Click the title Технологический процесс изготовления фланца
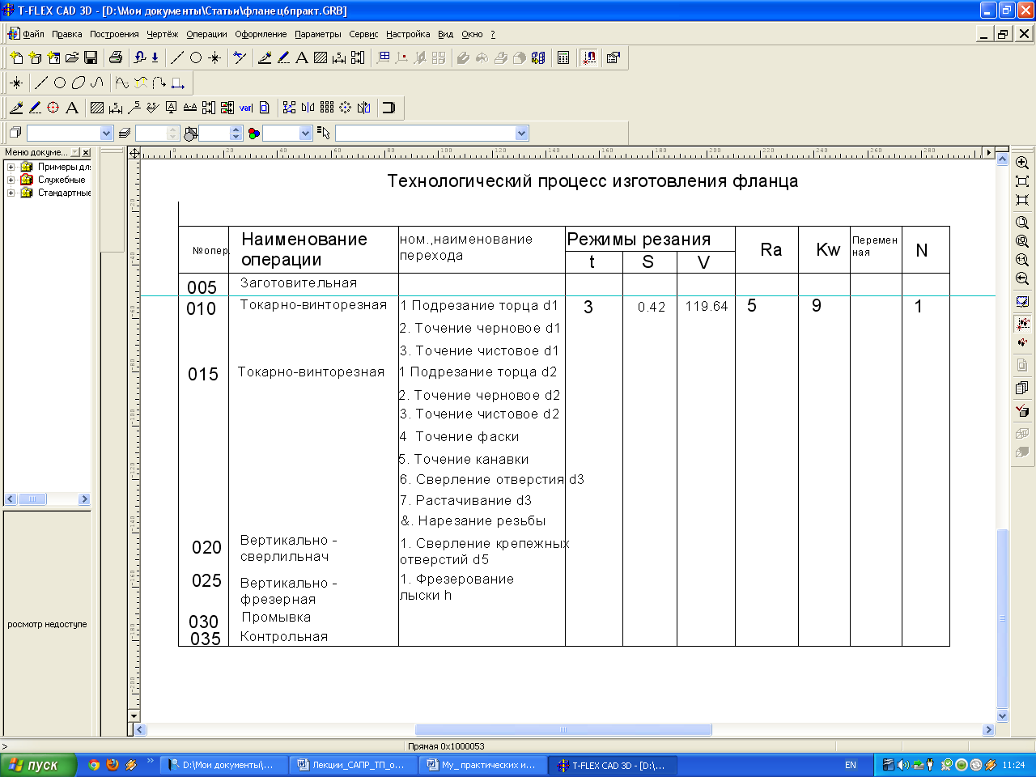 coord(592,180)
